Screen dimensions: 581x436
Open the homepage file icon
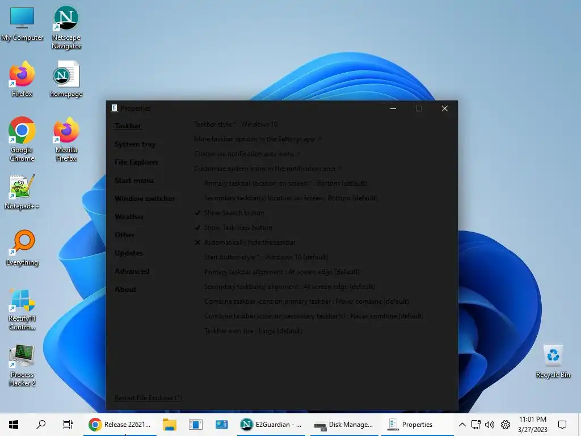66,79
